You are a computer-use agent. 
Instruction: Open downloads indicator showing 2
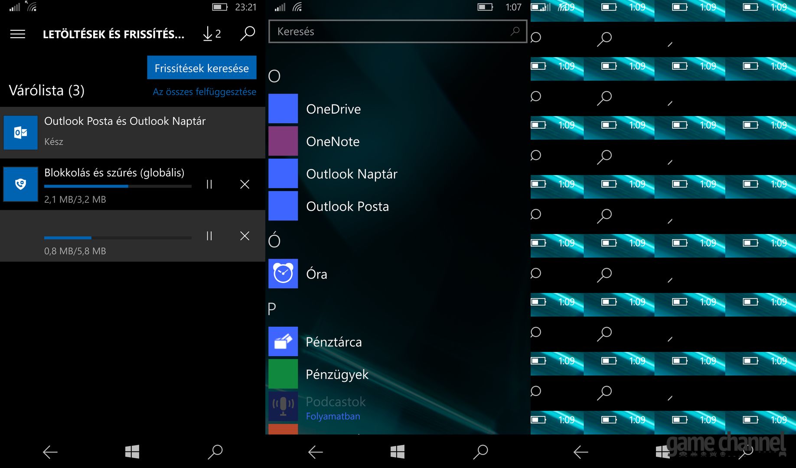[x=212, y=34]
